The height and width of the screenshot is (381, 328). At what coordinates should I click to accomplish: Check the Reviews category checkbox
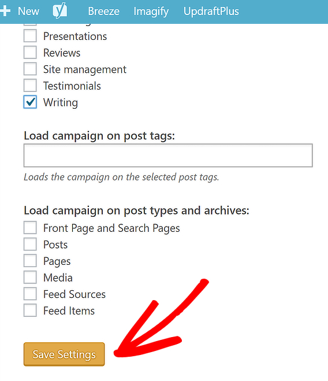[30, 53]
